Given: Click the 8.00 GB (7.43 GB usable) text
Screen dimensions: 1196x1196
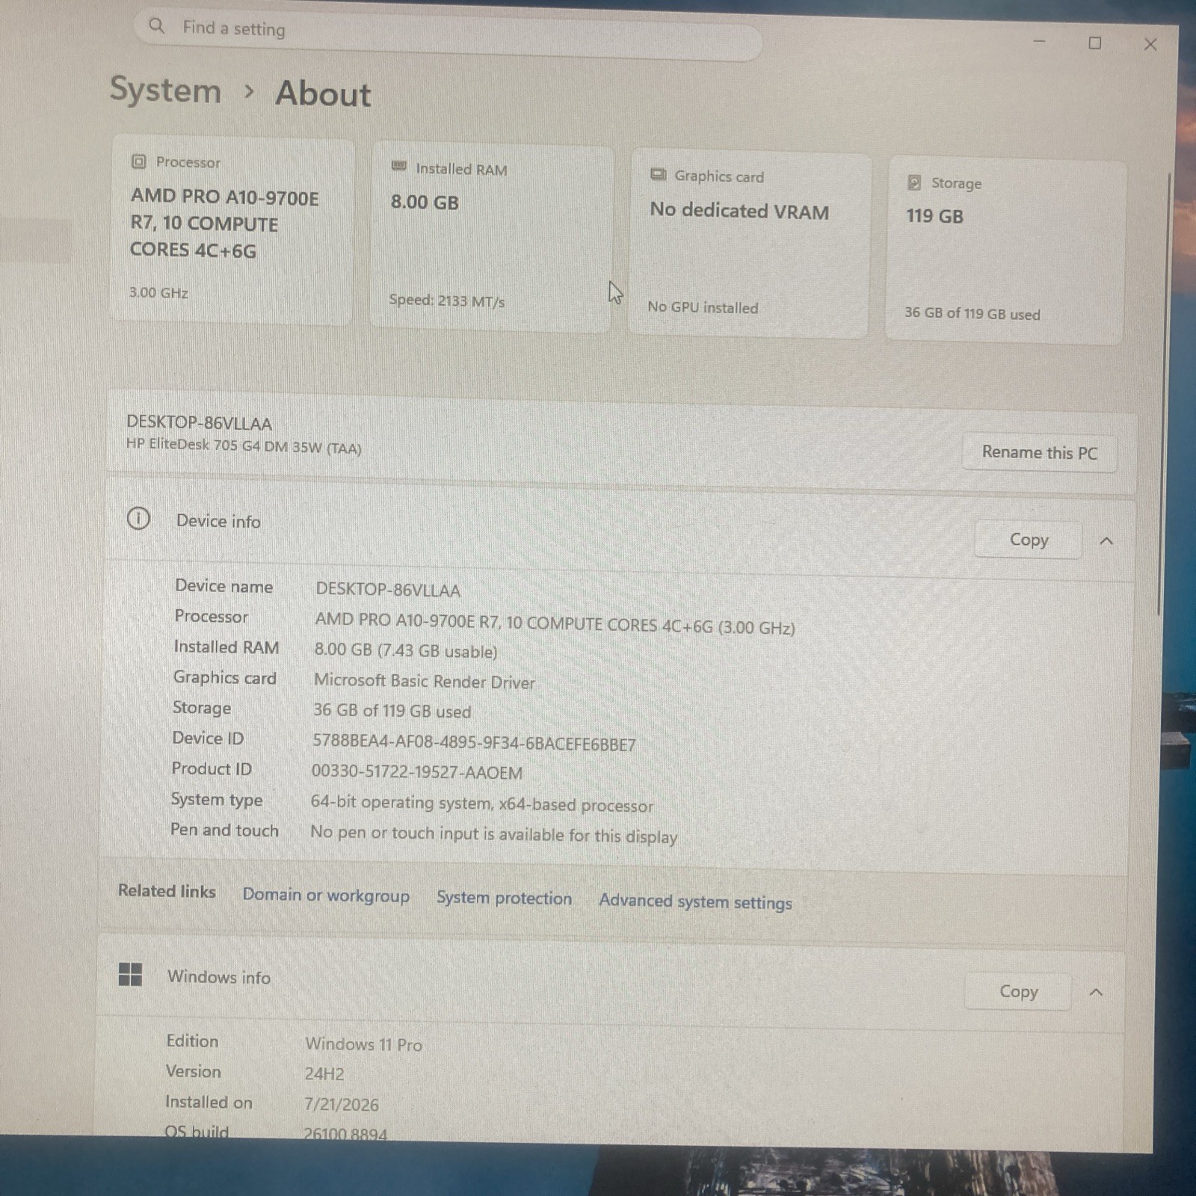Looking at the screenshot, I should tap(406, 650).
